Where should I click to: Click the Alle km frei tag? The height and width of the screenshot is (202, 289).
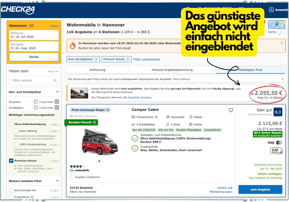tap(166, 130)
